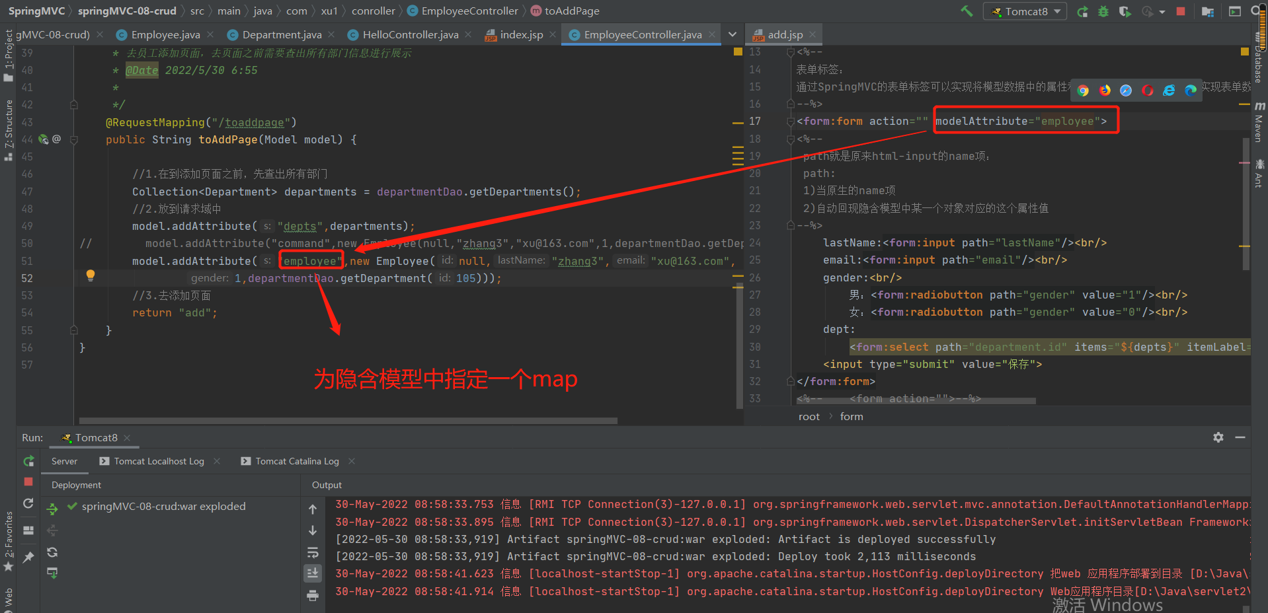Close the add.jsp editor tab
The image size is (1268, 613).
pos(812,34)
